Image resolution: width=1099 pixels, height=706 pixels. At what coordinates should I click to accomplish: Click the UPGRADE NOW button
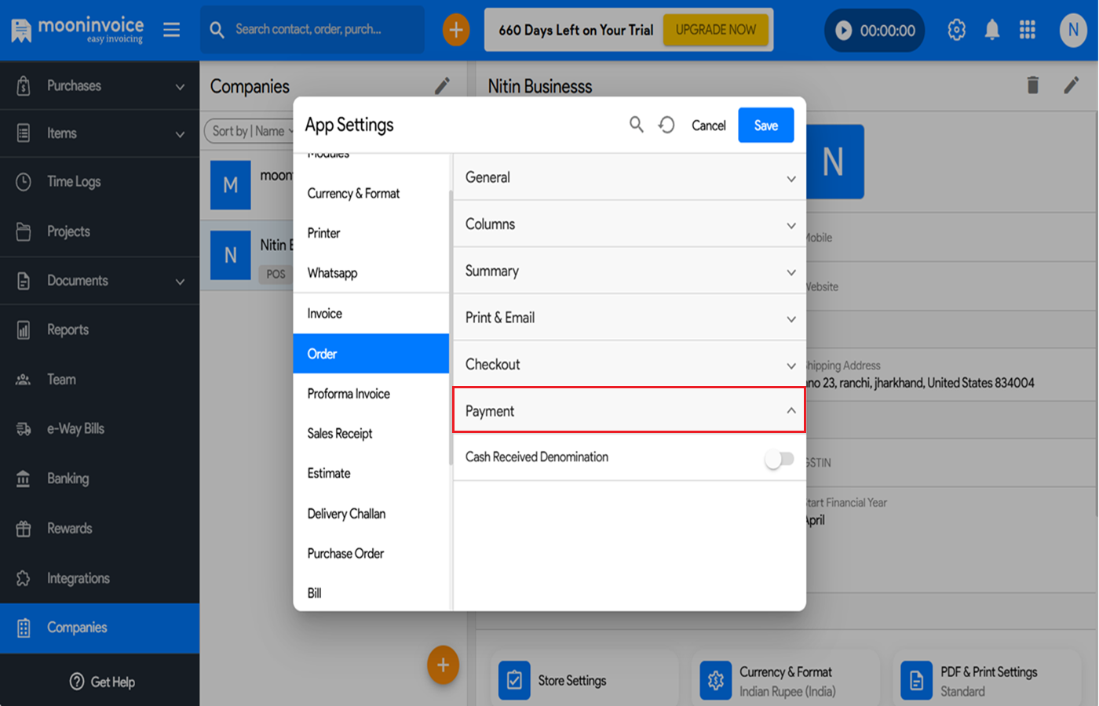(x=716, y=30)
